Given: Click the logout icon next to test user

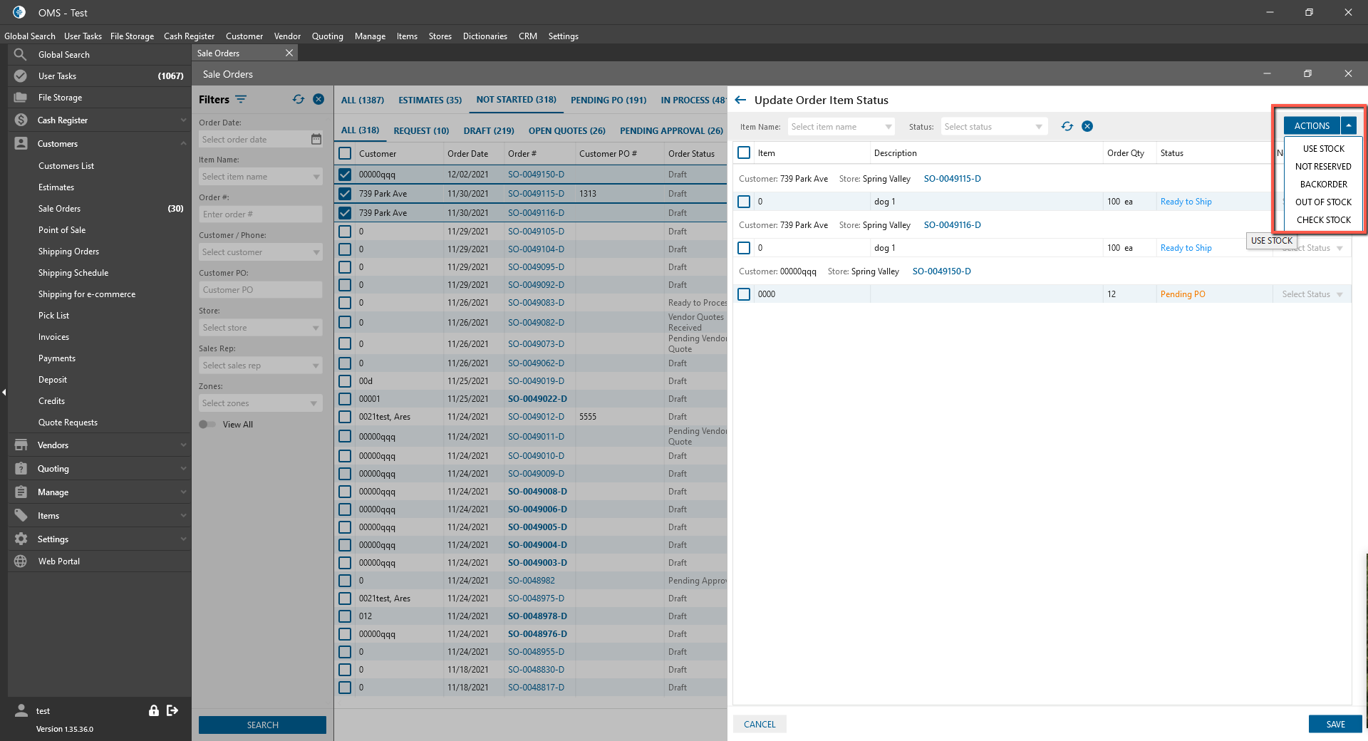Looking at the screenshot, I should tap(172, 710).
